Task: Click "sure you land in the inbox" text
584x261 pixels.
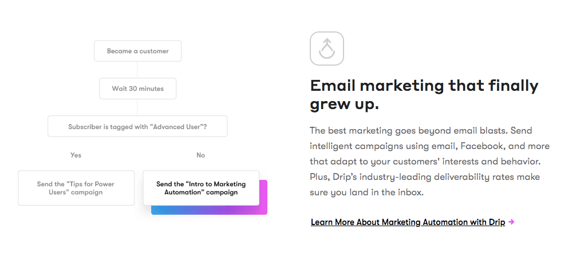Action: click(x=367, y=192)
